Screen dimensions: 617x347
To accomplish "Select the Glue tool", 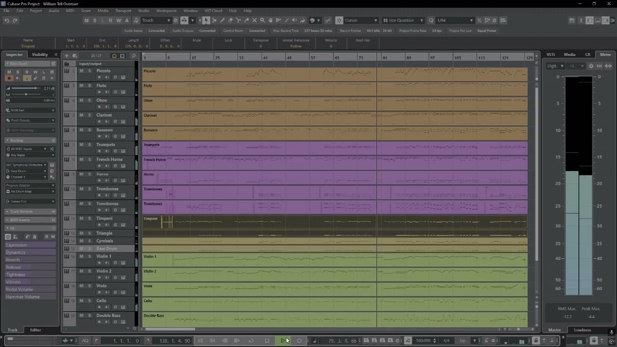I will tap(246, 20).
